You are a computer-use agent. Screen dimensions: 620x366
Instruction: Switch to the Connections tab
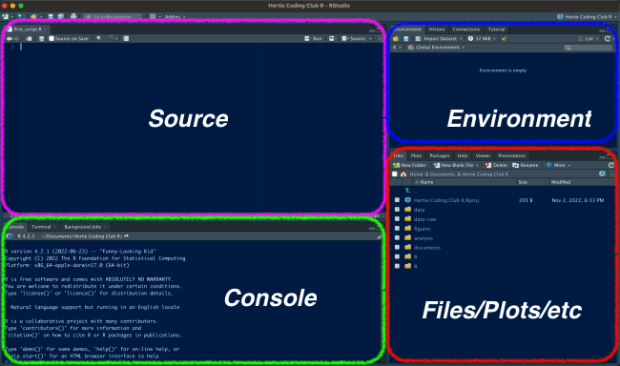(466, 30)
